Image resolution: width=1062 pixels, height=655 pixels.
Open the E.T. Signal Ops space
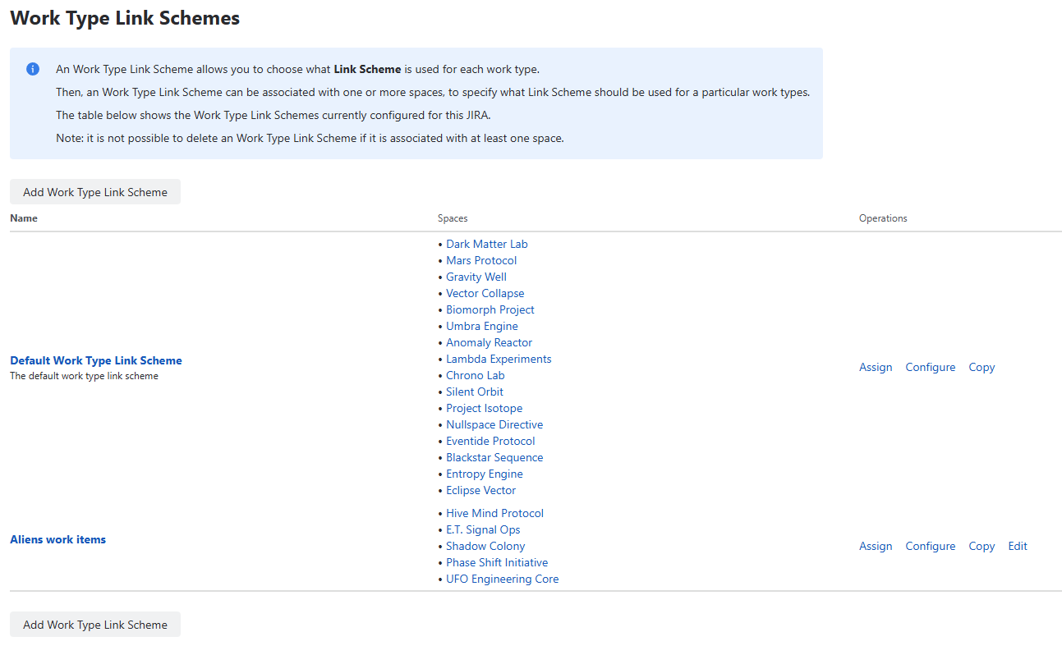point(483,529)
